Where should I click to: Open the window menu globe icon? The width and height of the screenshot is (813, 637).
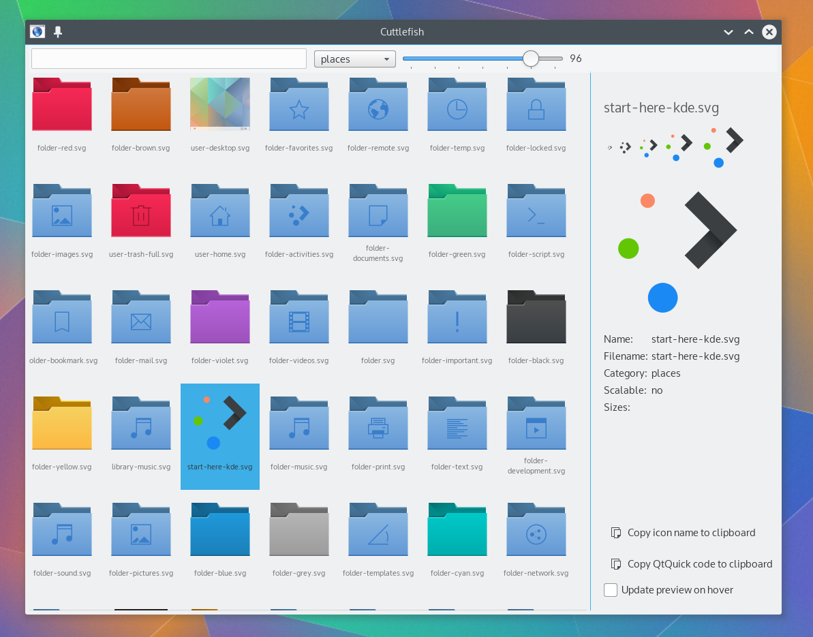click(x=37, y=32)
